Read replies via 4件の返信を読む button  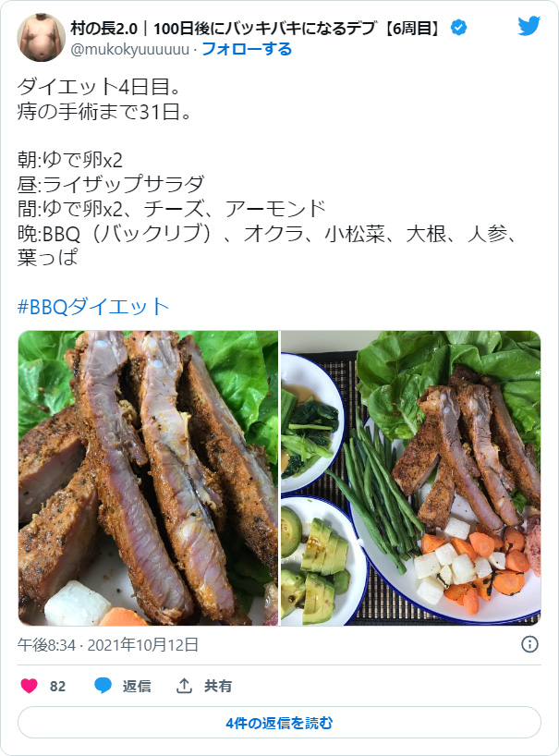point(279,722)
